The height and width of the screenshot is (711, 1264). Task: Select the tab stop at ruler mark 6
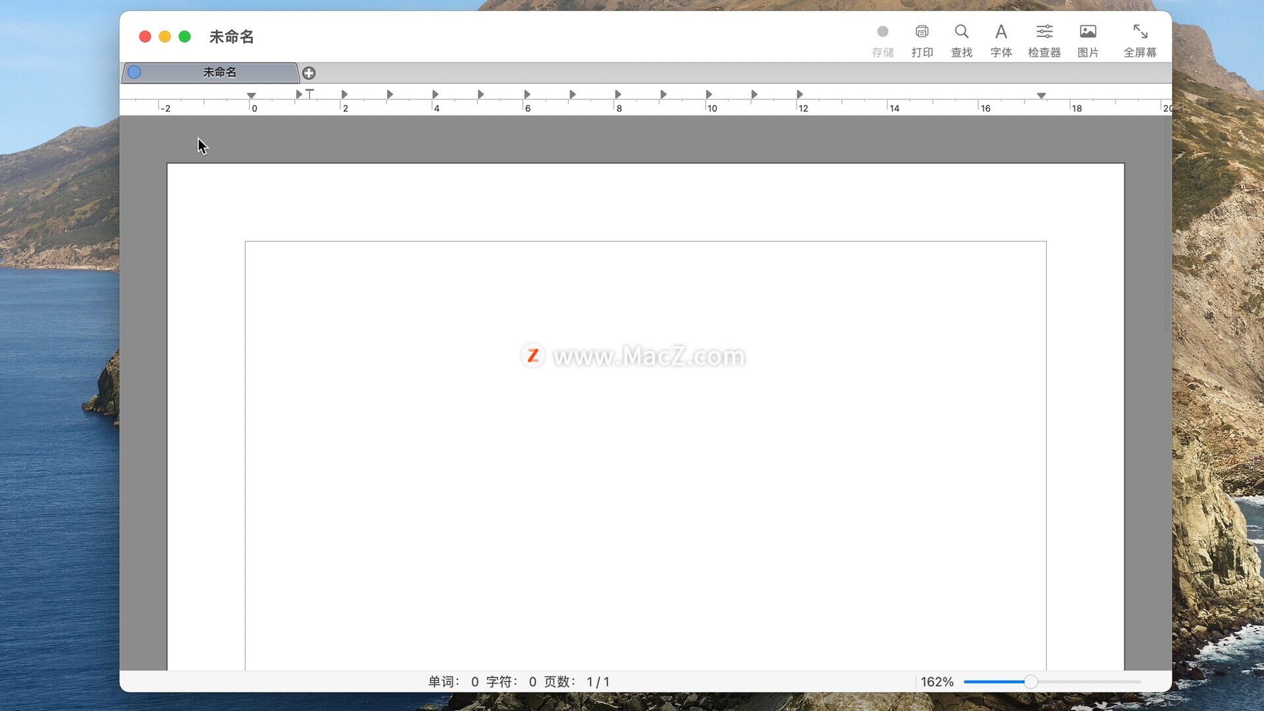[527, 94]
